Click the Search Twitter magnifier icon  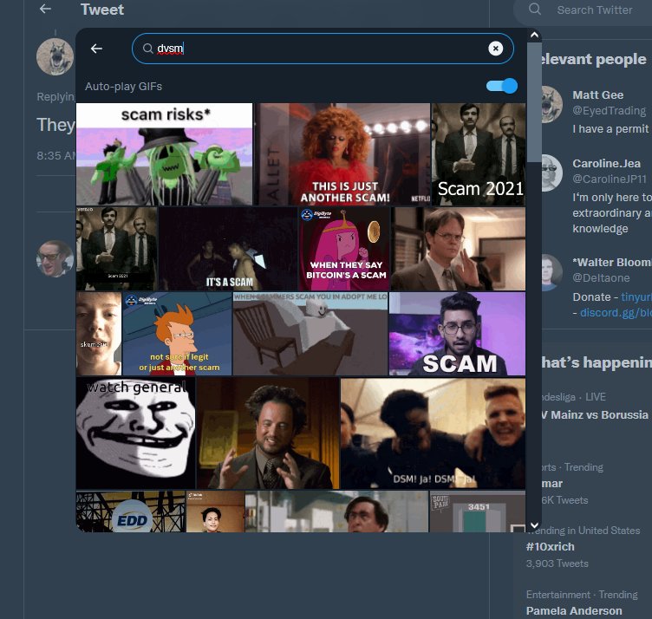tap(535, 9)
